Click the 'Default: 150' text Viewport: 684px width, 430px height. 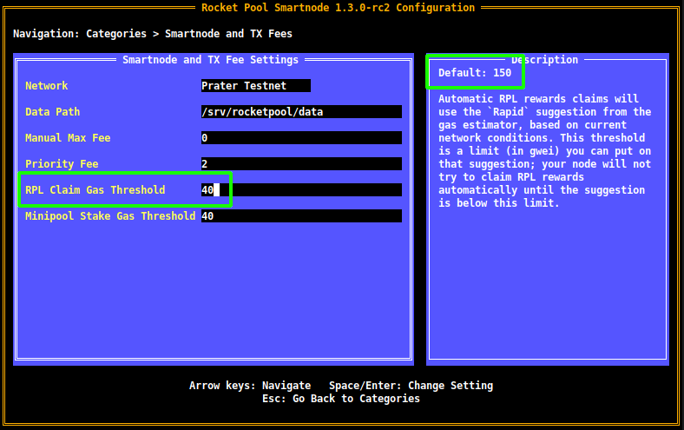(x=475, y=73)
